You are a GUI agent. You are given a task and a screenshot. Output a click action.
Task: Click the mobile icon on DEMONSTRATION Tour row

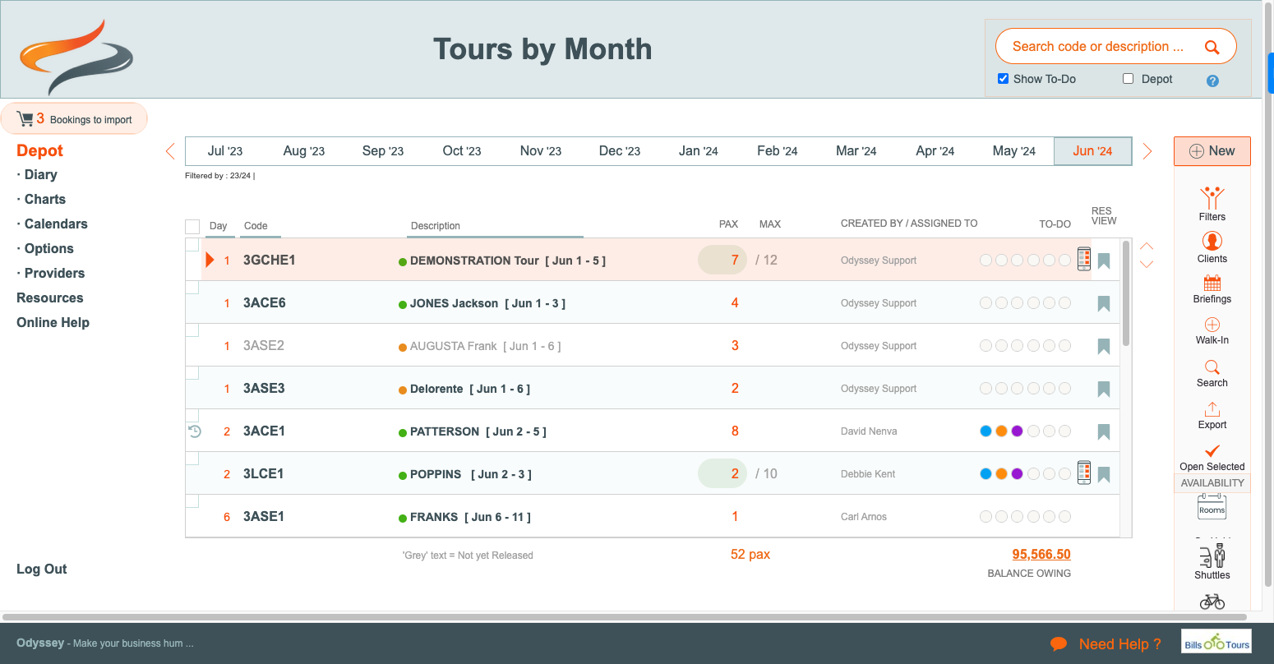pyautogui.click(x=1084, y=260)
